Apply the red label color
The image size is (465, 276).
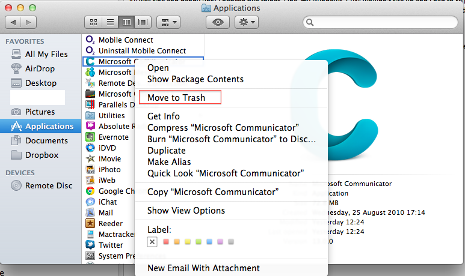tap(166, 242)
